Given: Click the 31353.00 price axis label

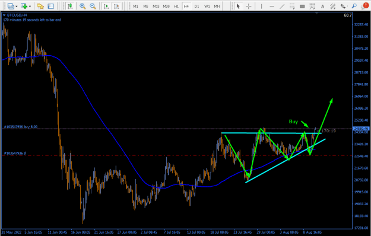Looking at the screenshot, I should coord(361,37).
